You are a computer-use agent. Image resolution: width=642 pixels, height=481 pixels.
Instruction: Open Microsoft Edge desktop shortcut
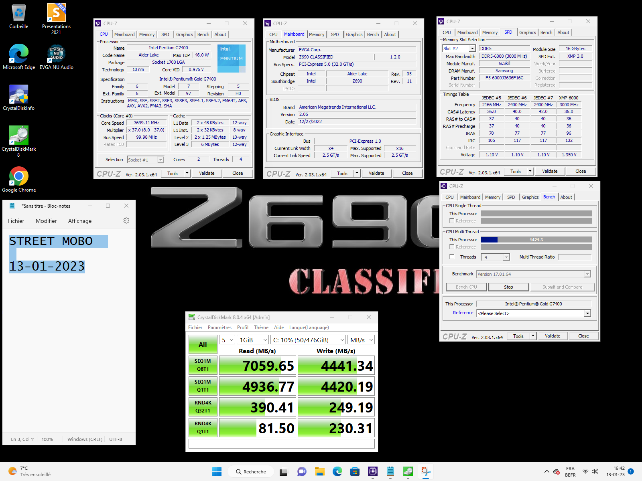[x=18, y=54]
